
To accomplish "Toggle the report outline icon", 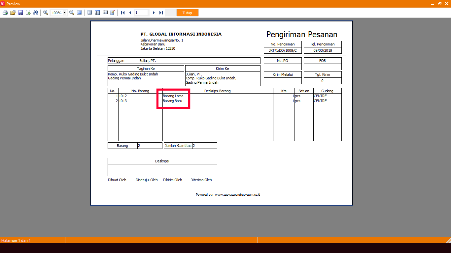I will (x=89, y=13).
